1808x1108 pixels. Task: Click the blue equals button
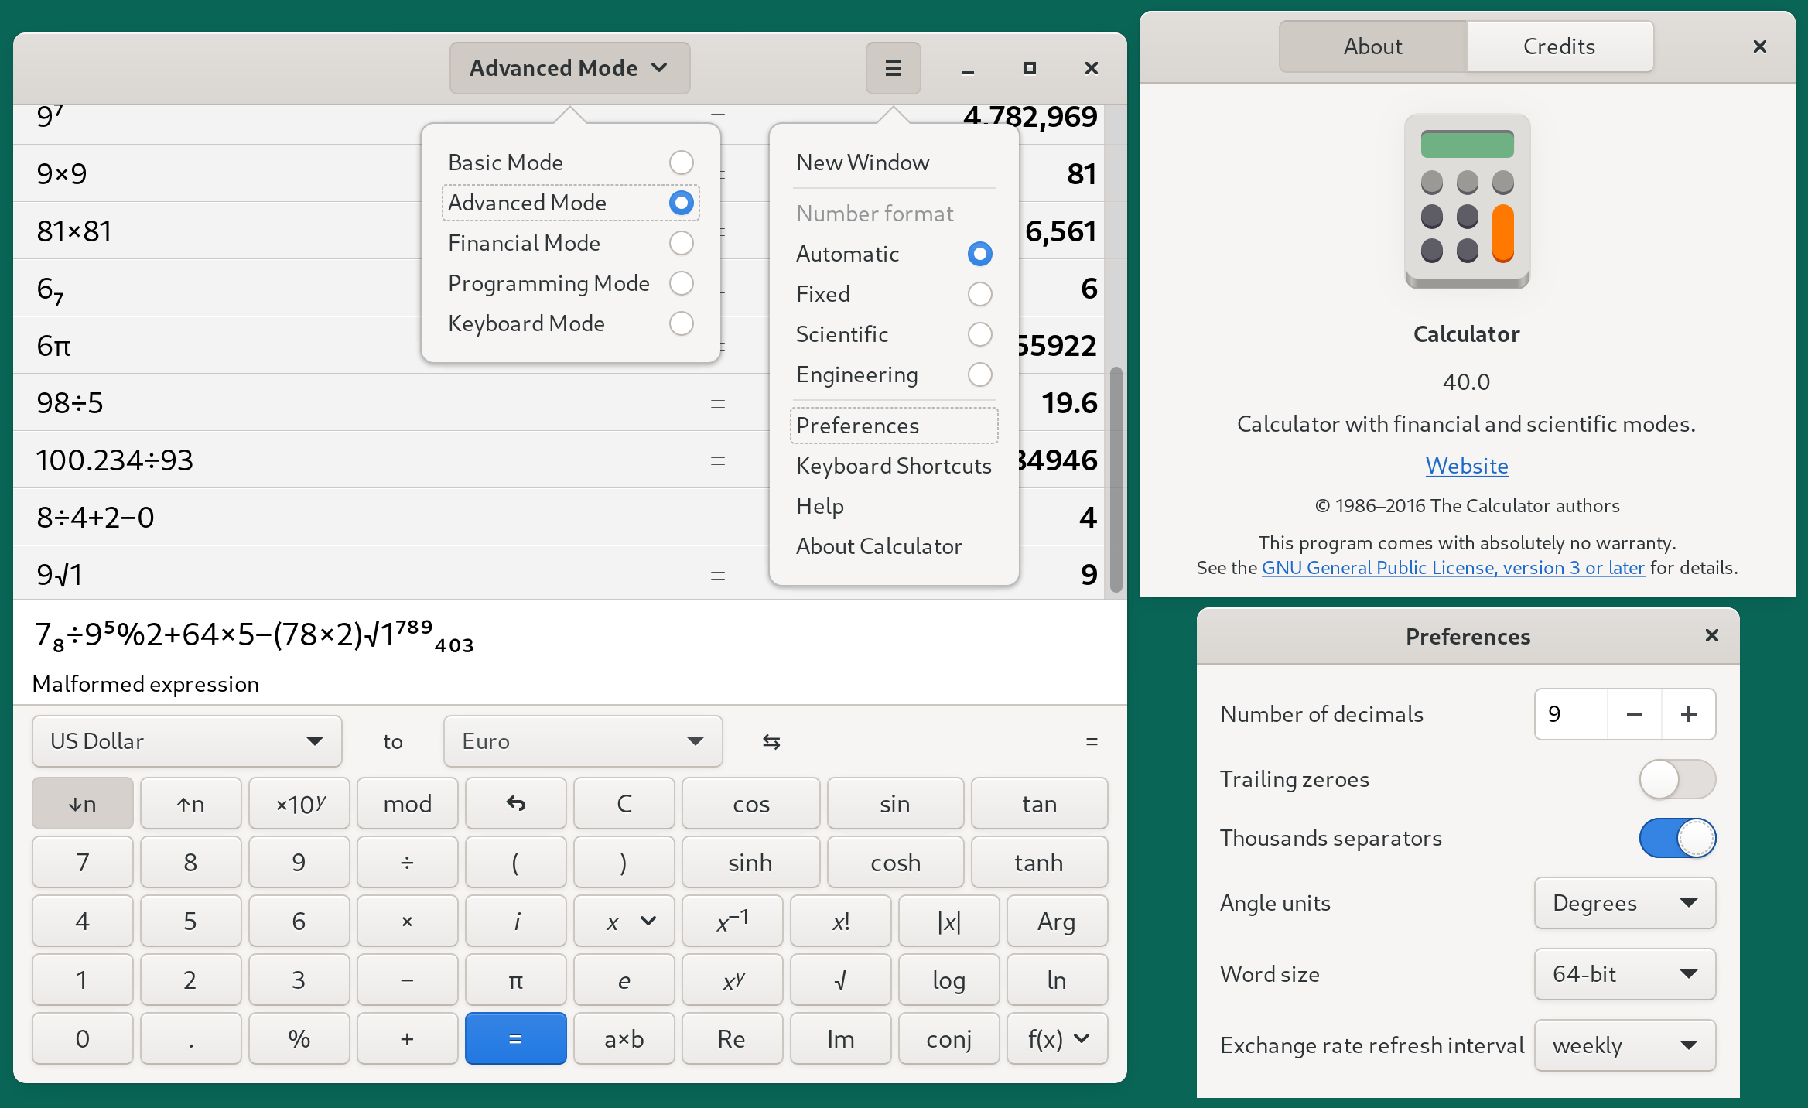click(516, 1039)
